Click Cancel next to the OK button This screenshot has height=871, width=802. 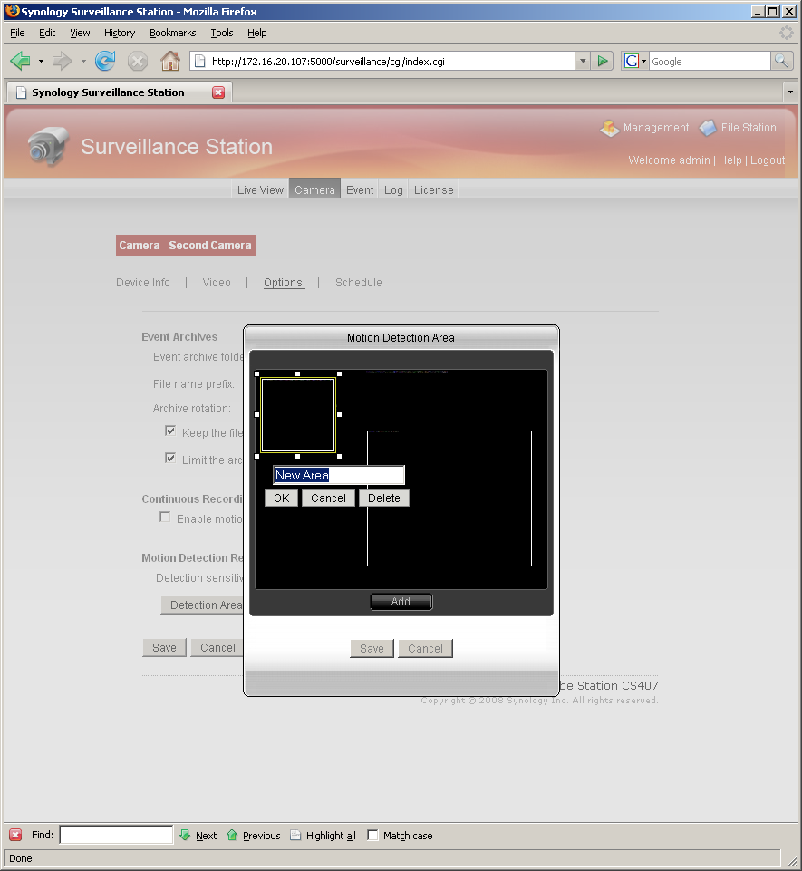[328, 498]
